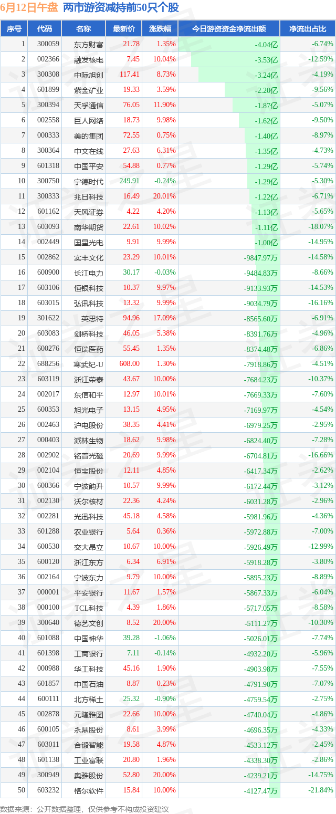Viewport: 336px width, 814px height.
Task: Select stock name 工业富联
Action: (89, 760)
